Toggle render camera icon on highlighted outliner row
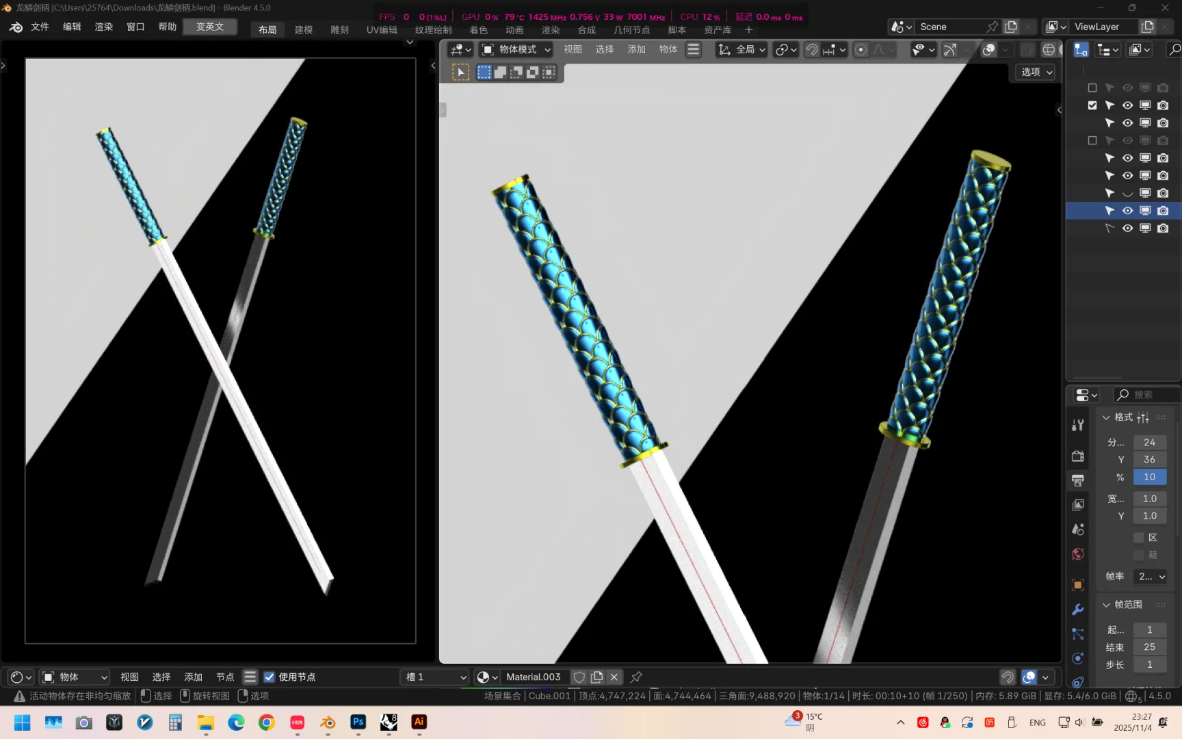 (1163, 211)
